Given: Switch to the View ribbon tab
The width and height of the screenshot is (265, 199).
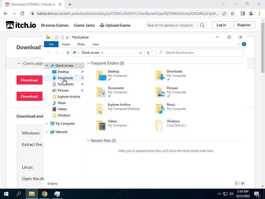Looking at the screenshot, I should tap(96, 44).
